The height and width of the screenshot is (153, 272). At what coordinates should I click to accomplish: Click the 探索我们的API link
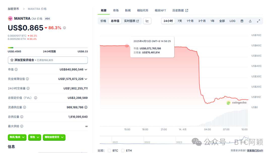tap(255, 150)
